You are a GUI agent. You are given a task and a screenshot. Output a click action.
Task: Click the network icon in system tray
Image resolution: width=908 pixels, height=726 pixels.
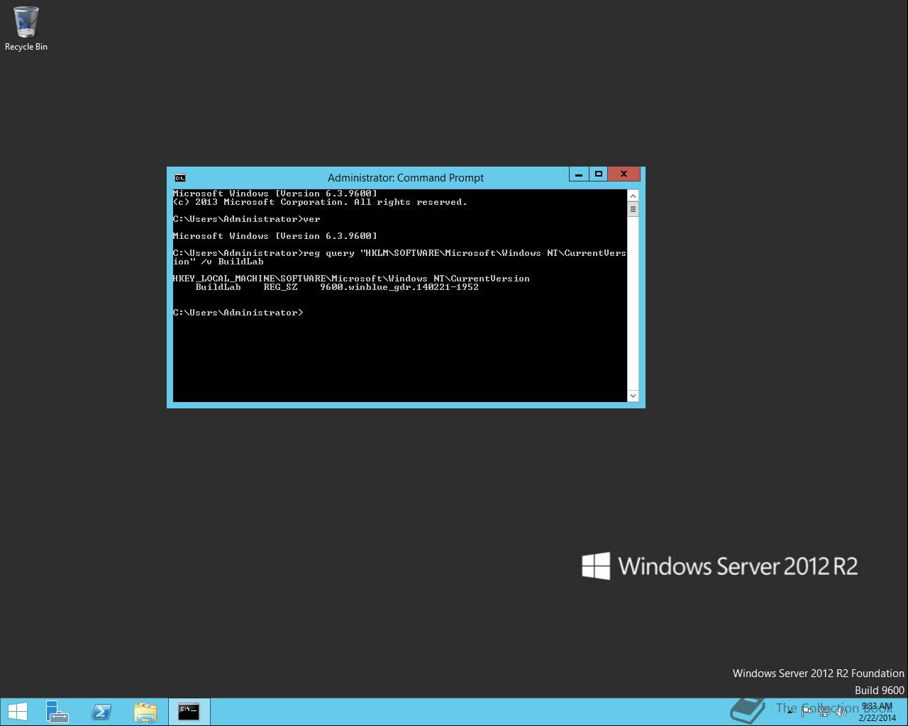click(x=824, y=711)
